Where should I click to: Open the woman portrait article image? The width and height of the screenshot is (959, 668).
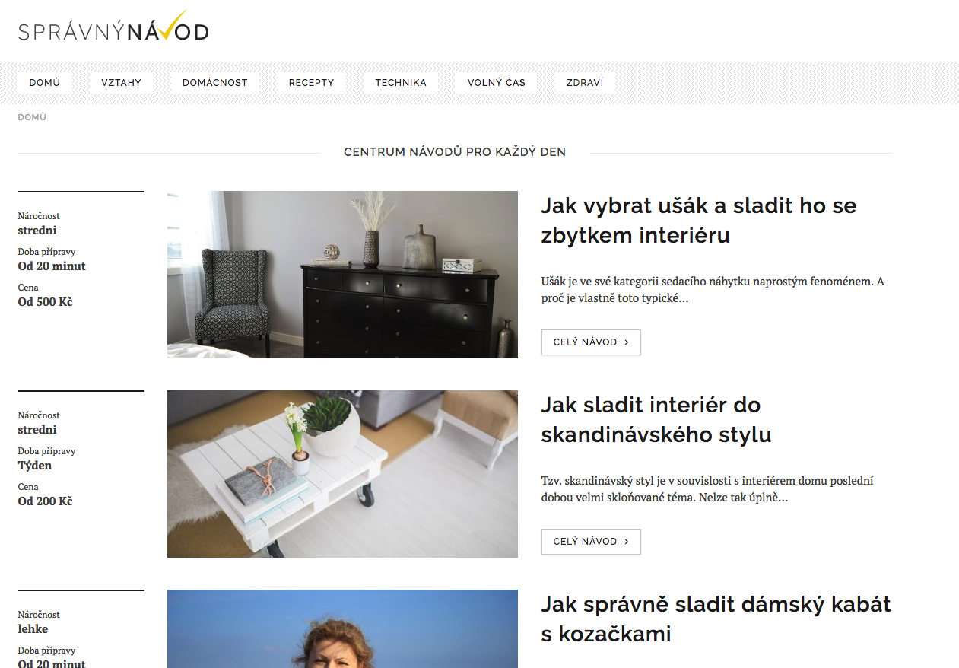click(342, 628)
